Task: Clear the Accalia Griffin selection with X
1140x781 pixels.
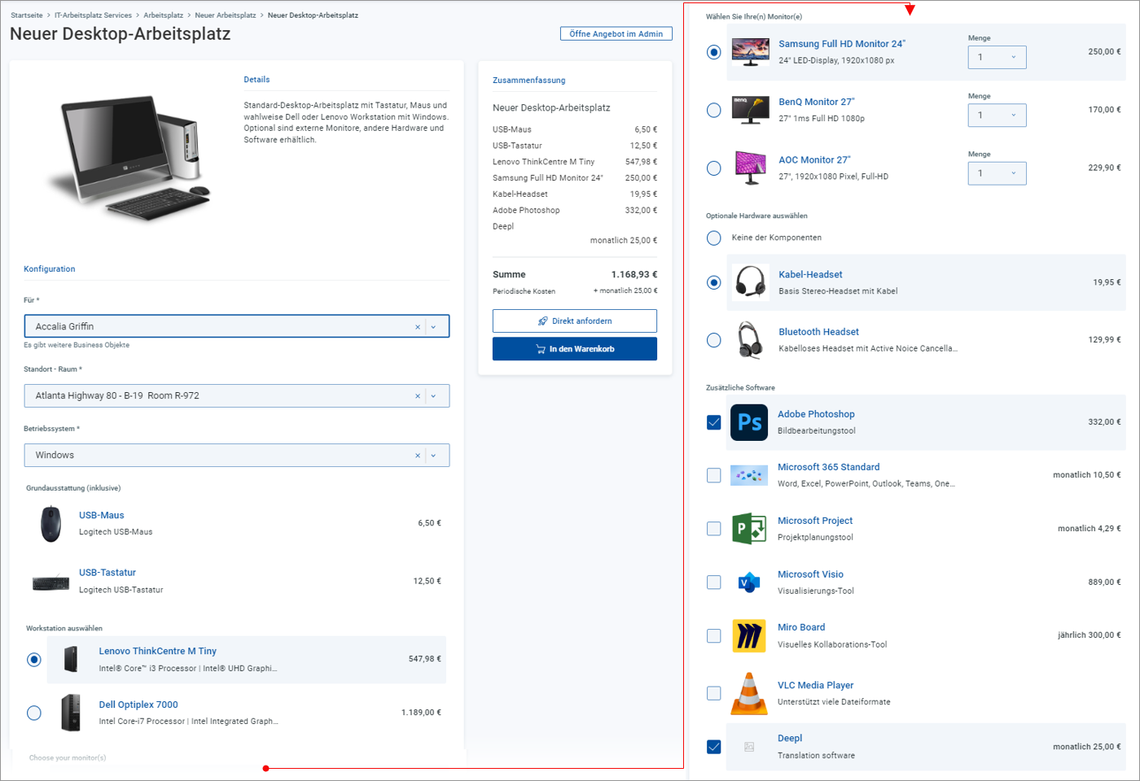Action: coord(418,327)
